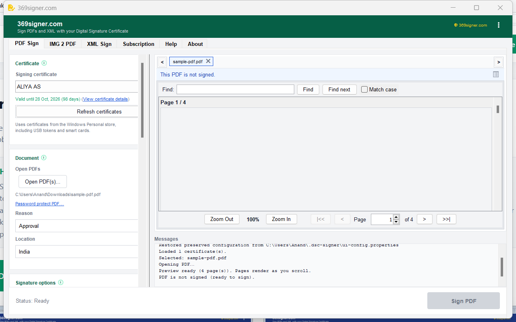This screenshot has height=322, width=516.
Task: Click the 'Status: Ready' text
Action: pos(32,301)
